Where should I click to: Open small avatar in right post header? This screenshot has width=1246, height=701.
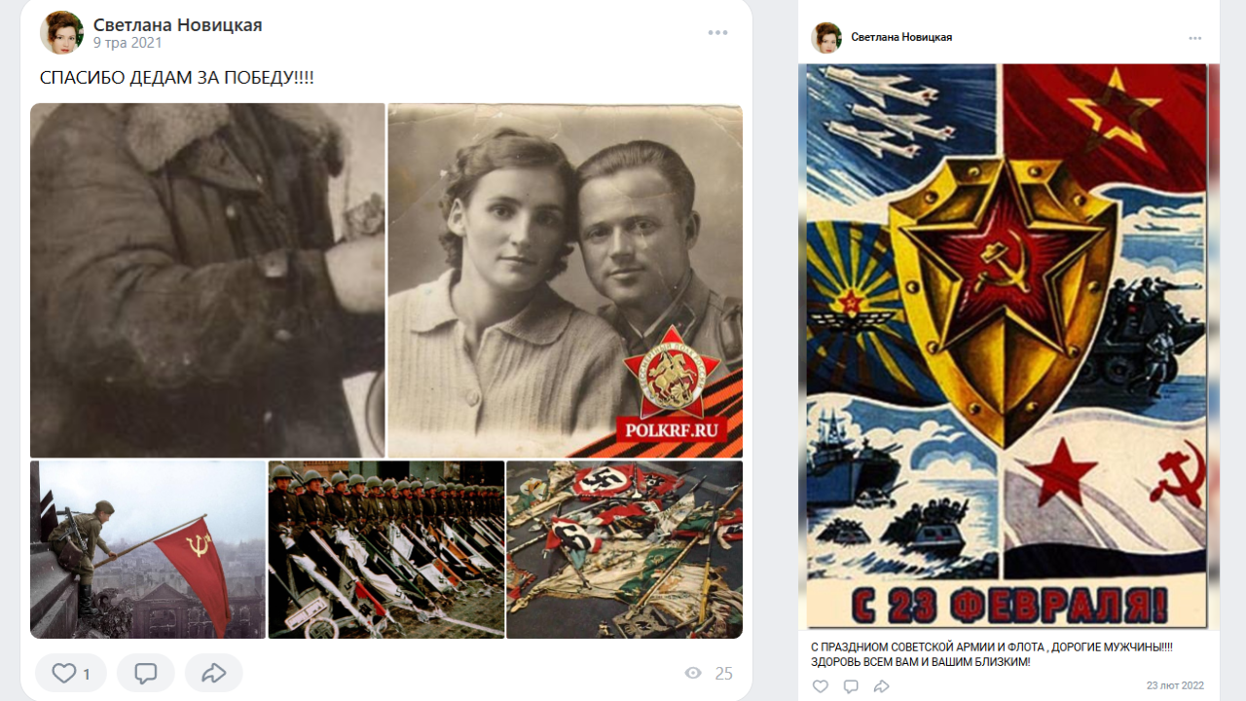point(826,38)
